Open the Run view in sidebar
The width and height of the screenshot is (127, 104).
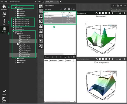[x=4, y=22]
